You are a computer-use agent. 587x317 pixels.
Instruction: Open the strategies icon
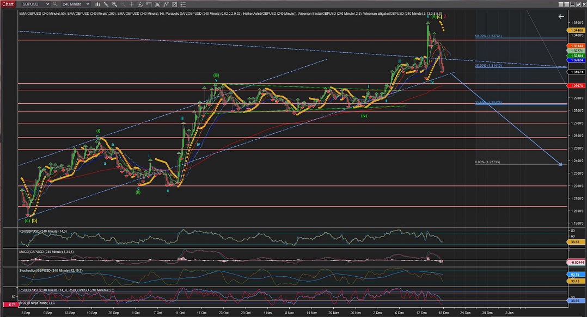pyautogui.click(x=174, y=4)
